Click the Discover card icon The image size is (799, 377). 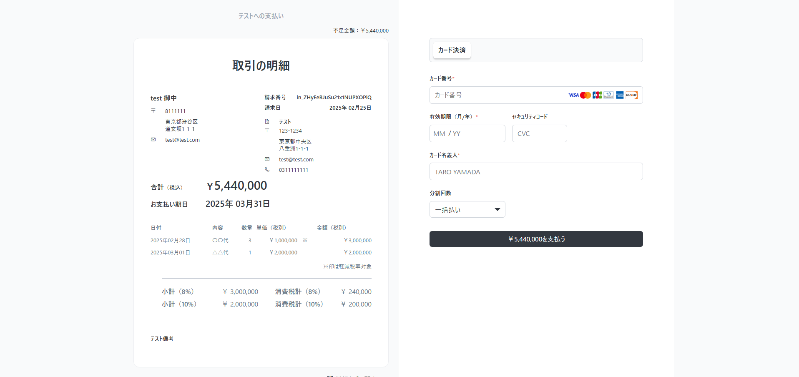click(x=631, y=95)
